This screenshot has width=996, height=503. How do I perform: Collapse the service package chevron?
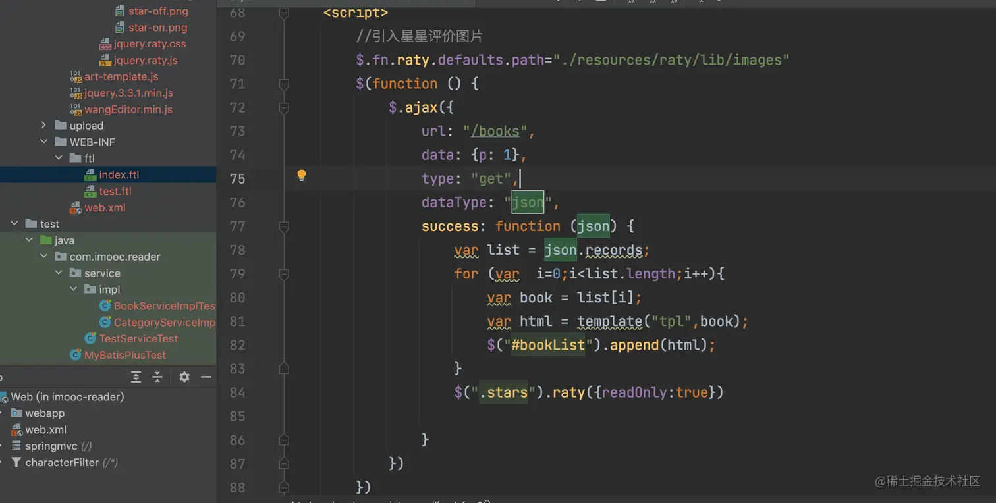pos(58,273)
